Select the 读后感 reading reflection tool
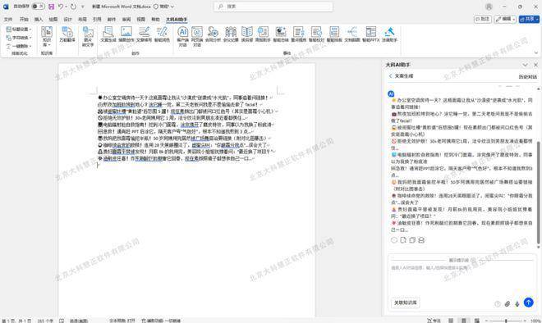Viewport: 542px width, 323px height. point(247,34)
